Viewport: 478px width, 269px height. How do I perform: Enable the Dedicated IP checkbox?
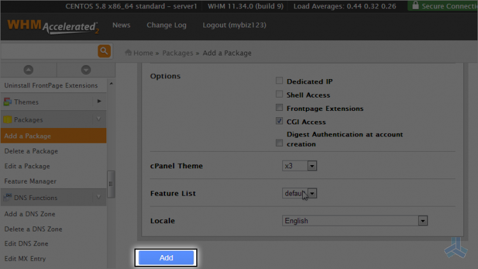coord(279,80)
